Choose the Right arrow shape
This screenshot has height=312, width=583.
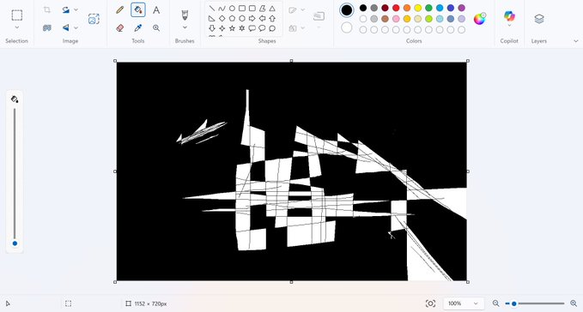(x=252, y=18)
